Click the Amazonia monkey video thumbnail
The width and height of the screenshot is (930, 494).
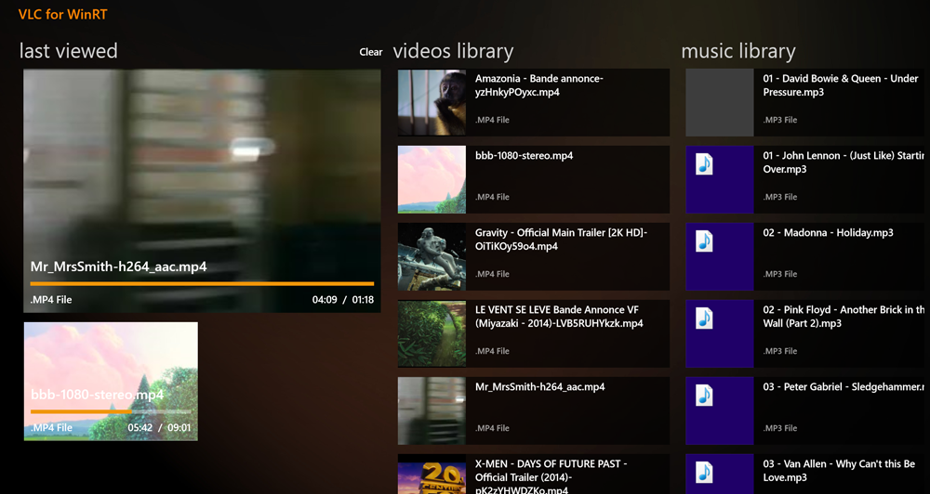coord(432,102)
